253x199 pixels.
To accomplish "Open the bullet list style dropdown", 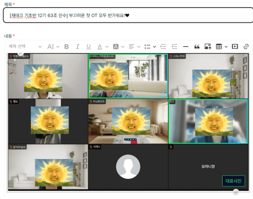I will [150, 47].
